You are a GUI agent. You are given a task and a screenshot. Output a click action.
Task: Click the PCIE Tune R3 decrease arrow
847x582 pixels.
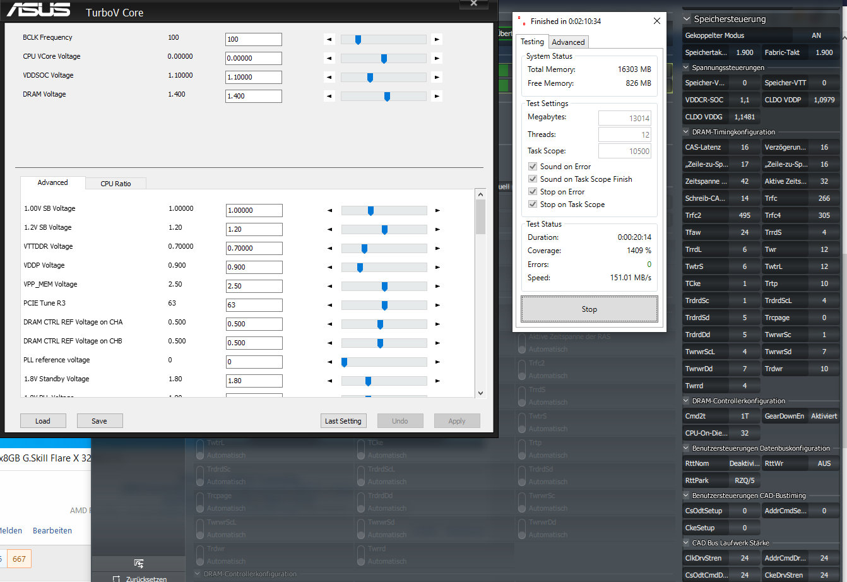tap(329, 306)
